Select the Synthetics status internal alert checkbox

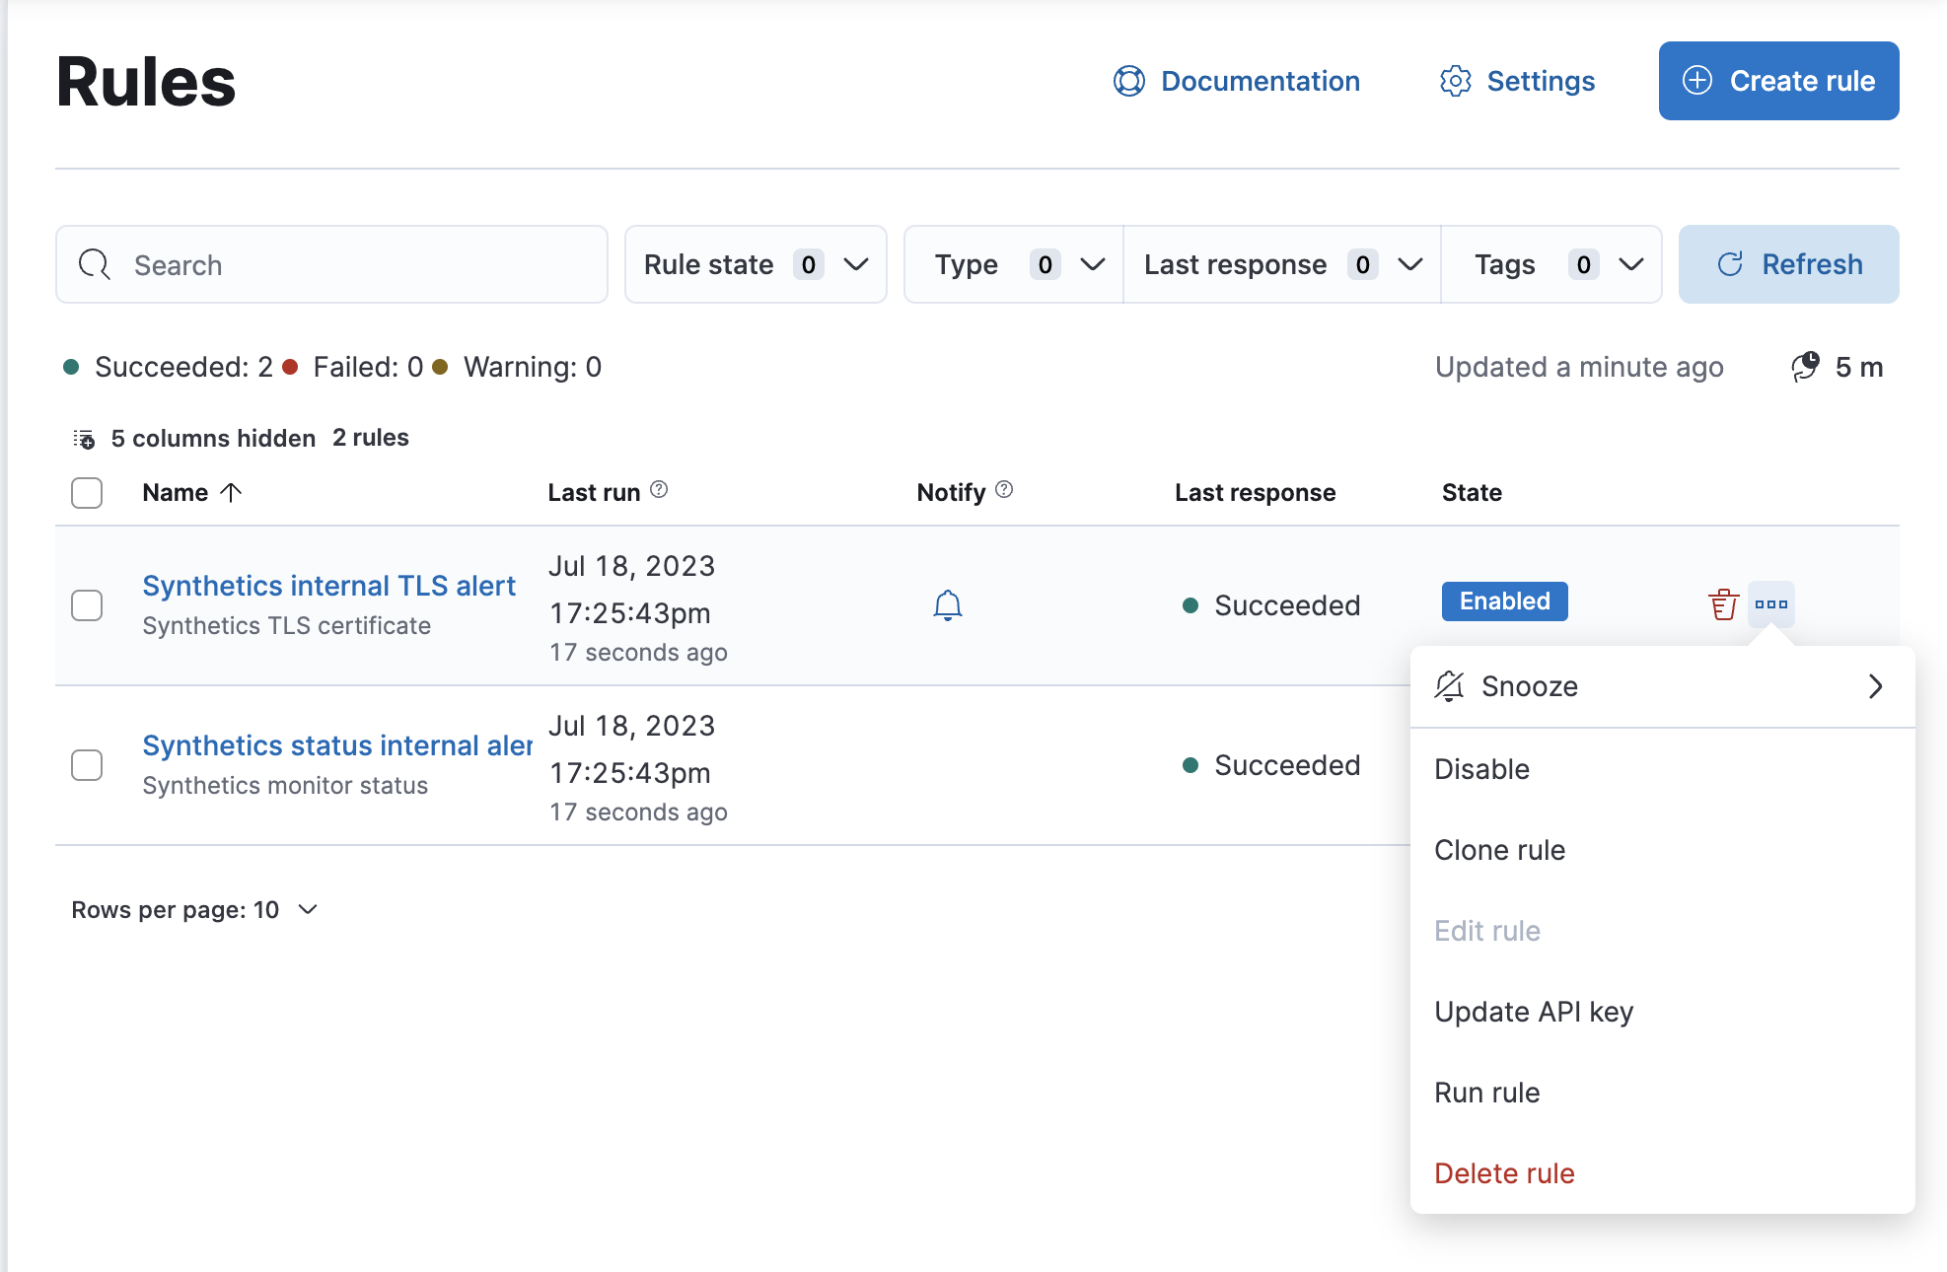pyautogui.click(x=87, y=765)
